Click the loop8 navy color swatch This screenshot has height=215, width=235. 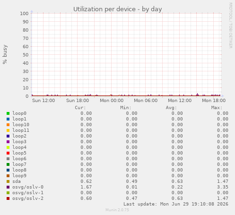click(8, 170)
